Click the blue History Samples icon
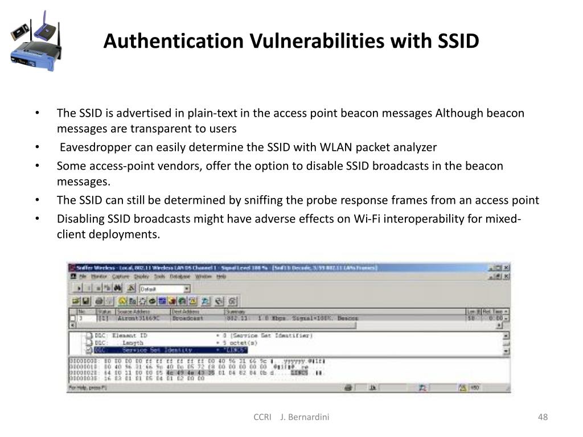Image resolution: width=583 pixels, height=437 pixels. coord(162,302)
